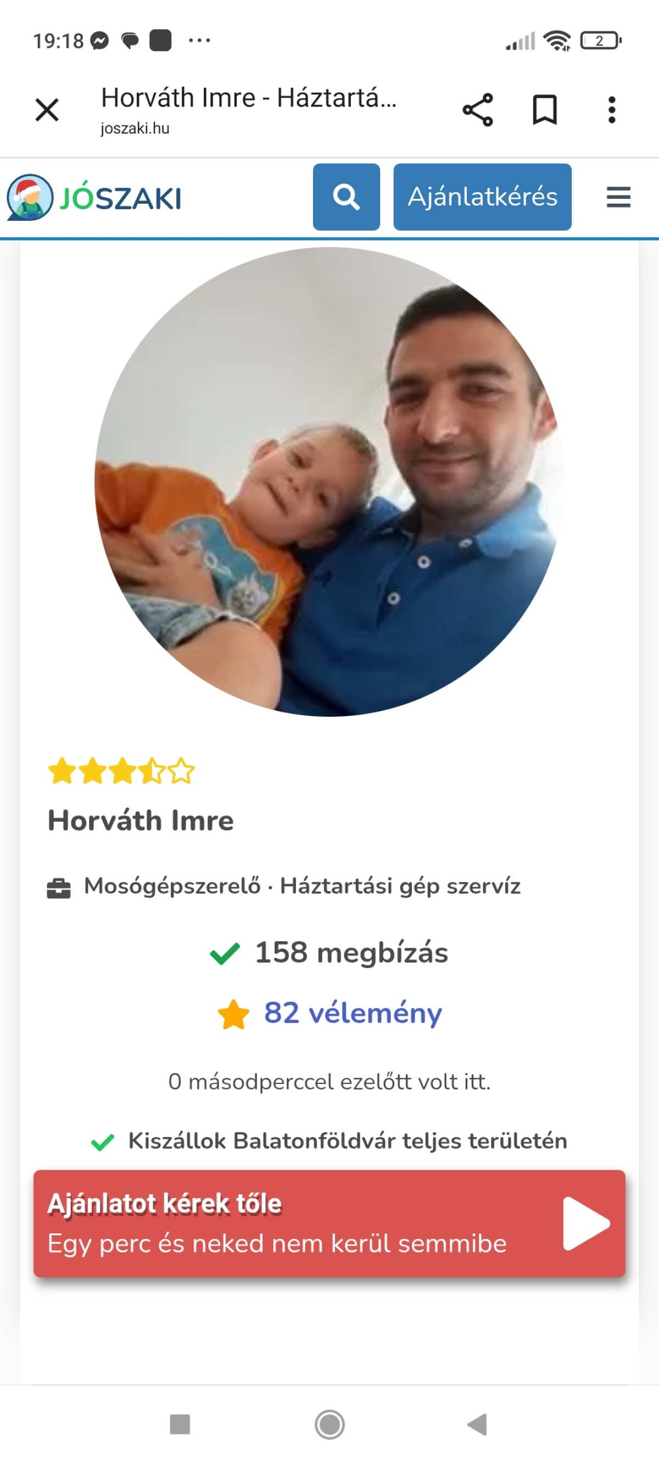This screenshot has height=1464, width=659.
Task: Click the star rating row
Action: pyautogui.click(x=121, y=771)
